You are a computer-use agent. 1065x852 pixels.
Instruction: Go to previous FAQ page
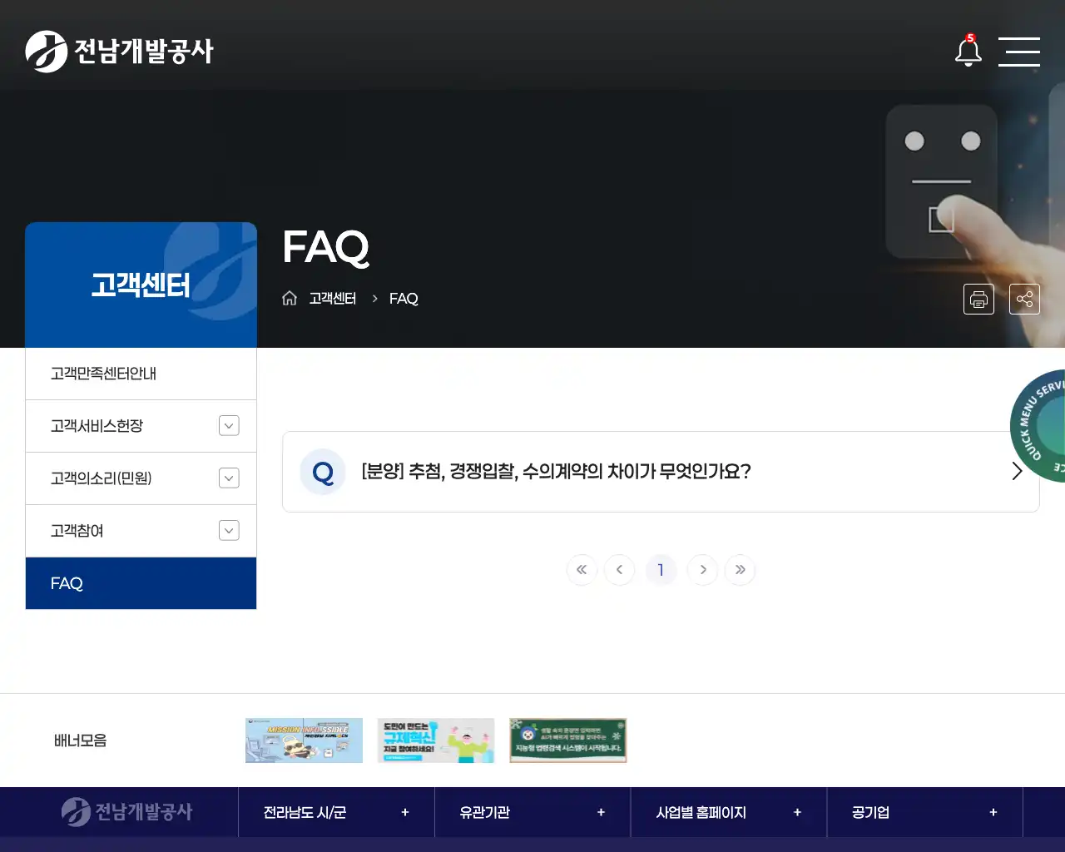(619, 570)
